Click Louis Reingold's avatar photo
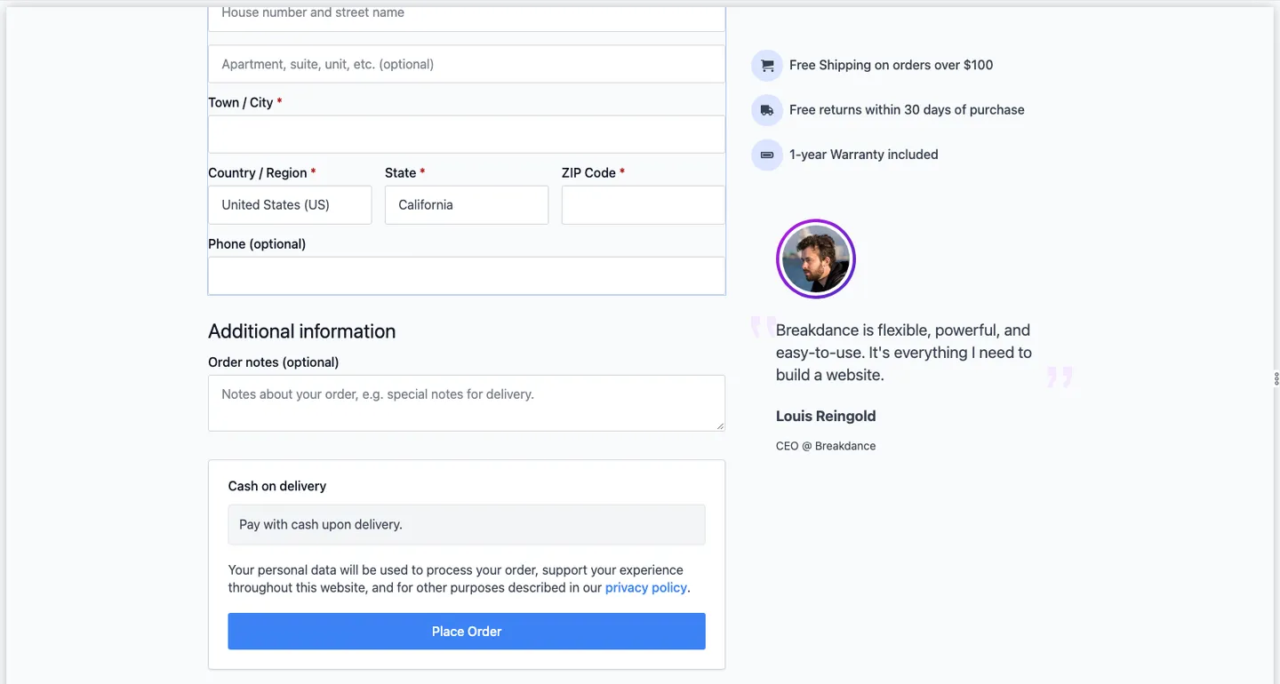The image size is (1280, 684). [x=816, y=258]
